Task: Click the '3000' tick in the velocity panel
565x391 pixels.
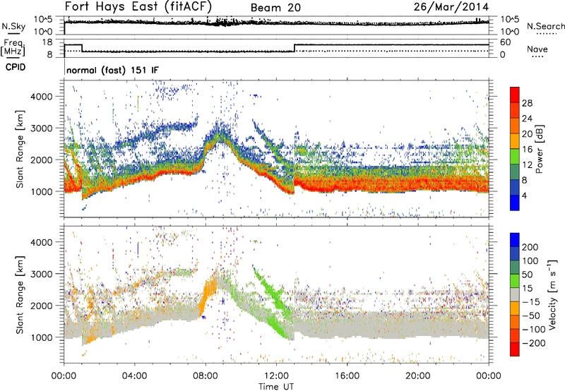Action: click(42, 274)
